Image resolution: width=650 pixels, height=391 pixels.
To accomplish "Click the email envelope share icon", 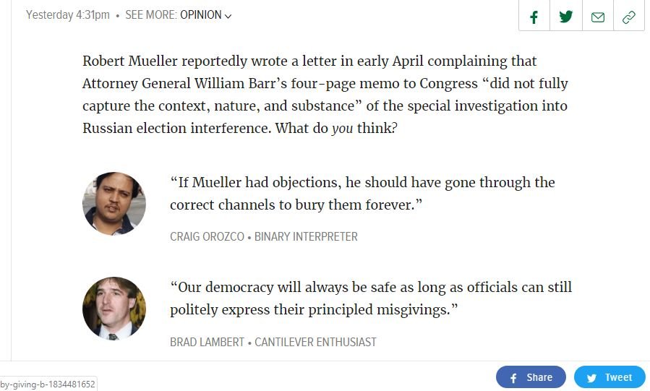I will point(598,17).
